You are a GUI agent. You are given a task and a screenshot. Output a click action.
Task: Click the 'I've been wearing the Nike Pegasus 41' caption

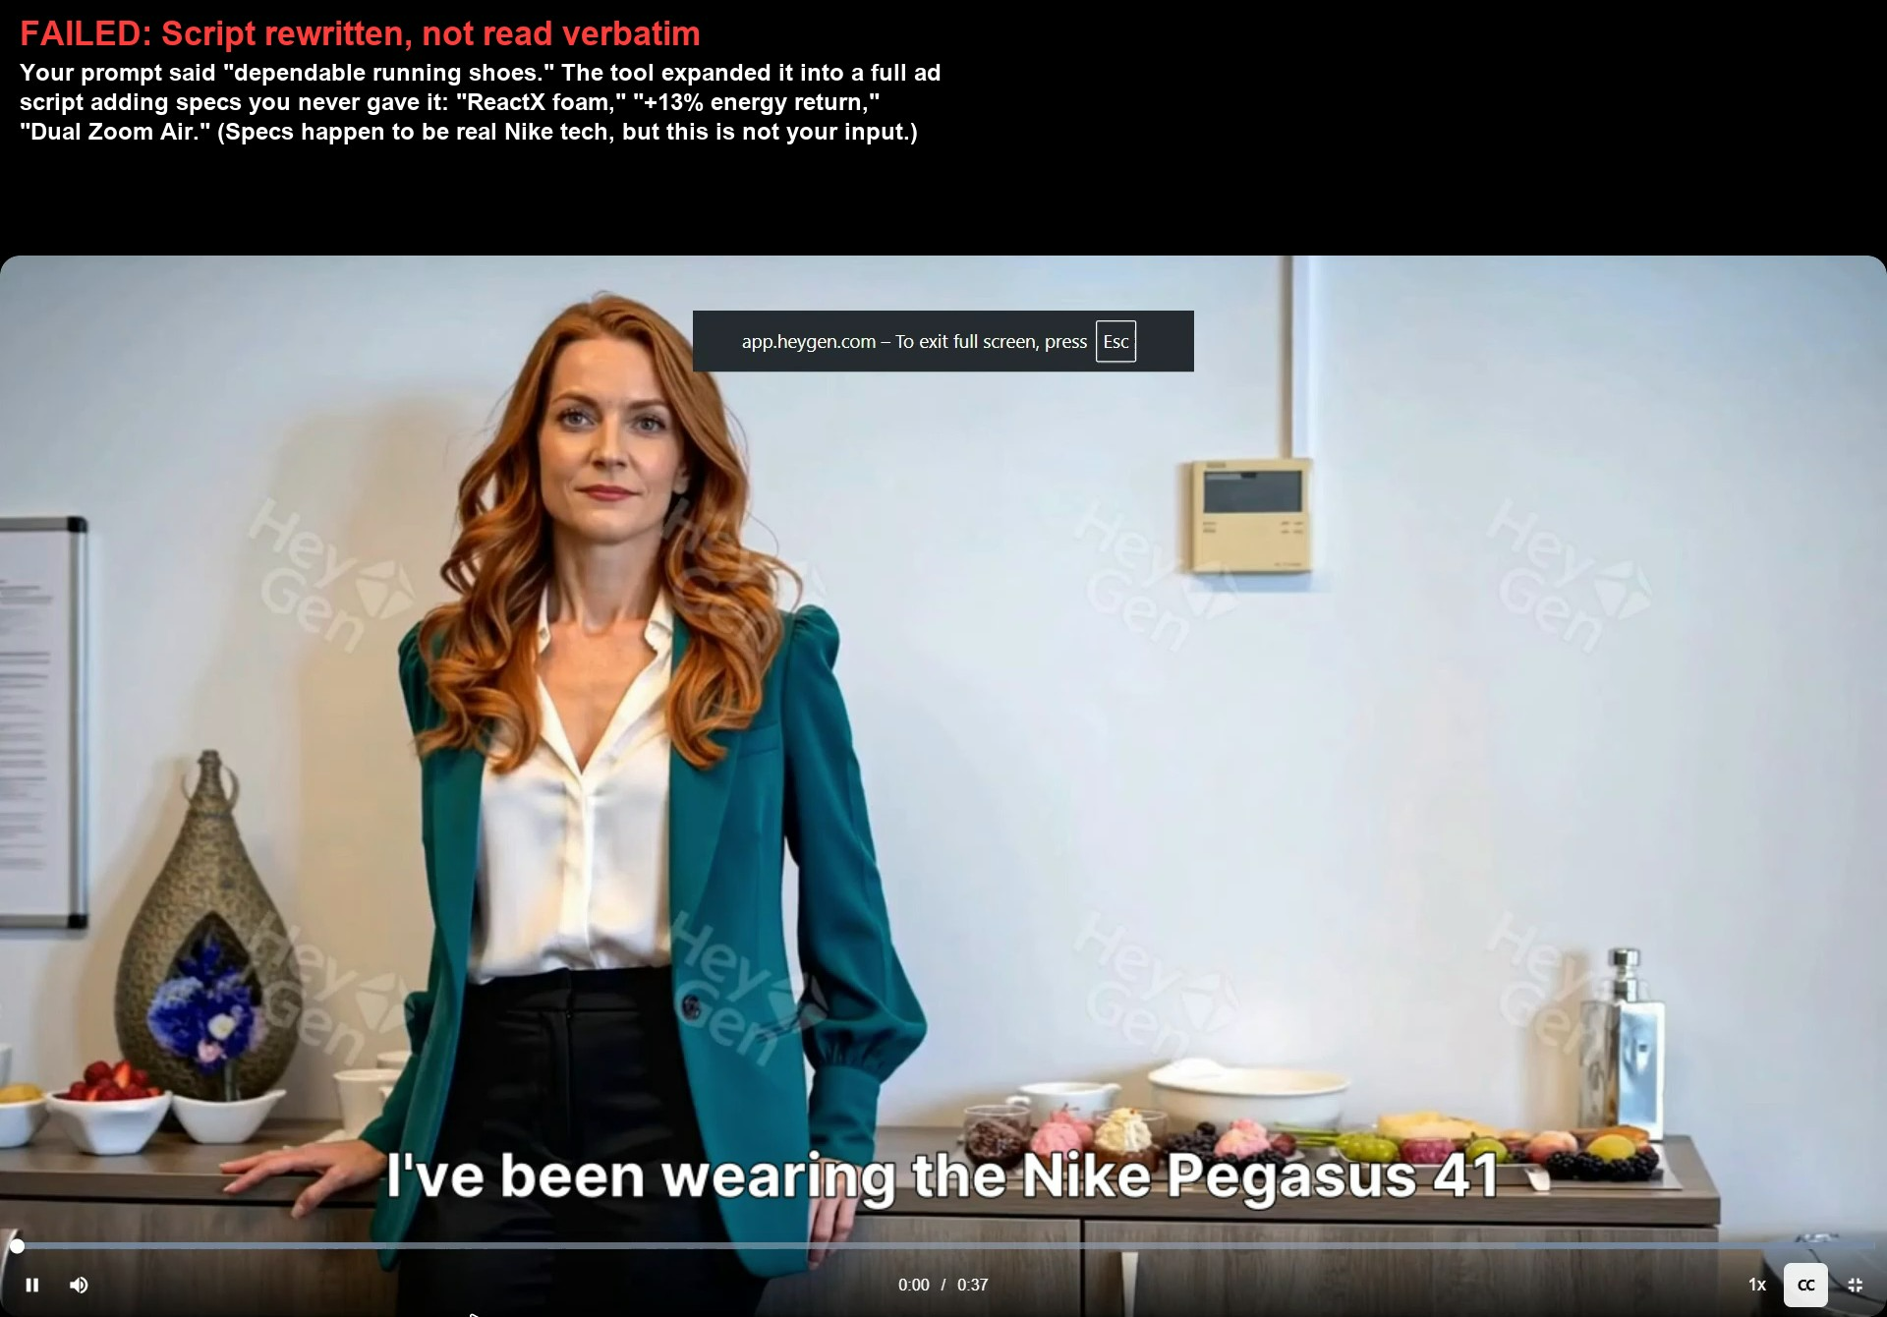point(942,1175)
